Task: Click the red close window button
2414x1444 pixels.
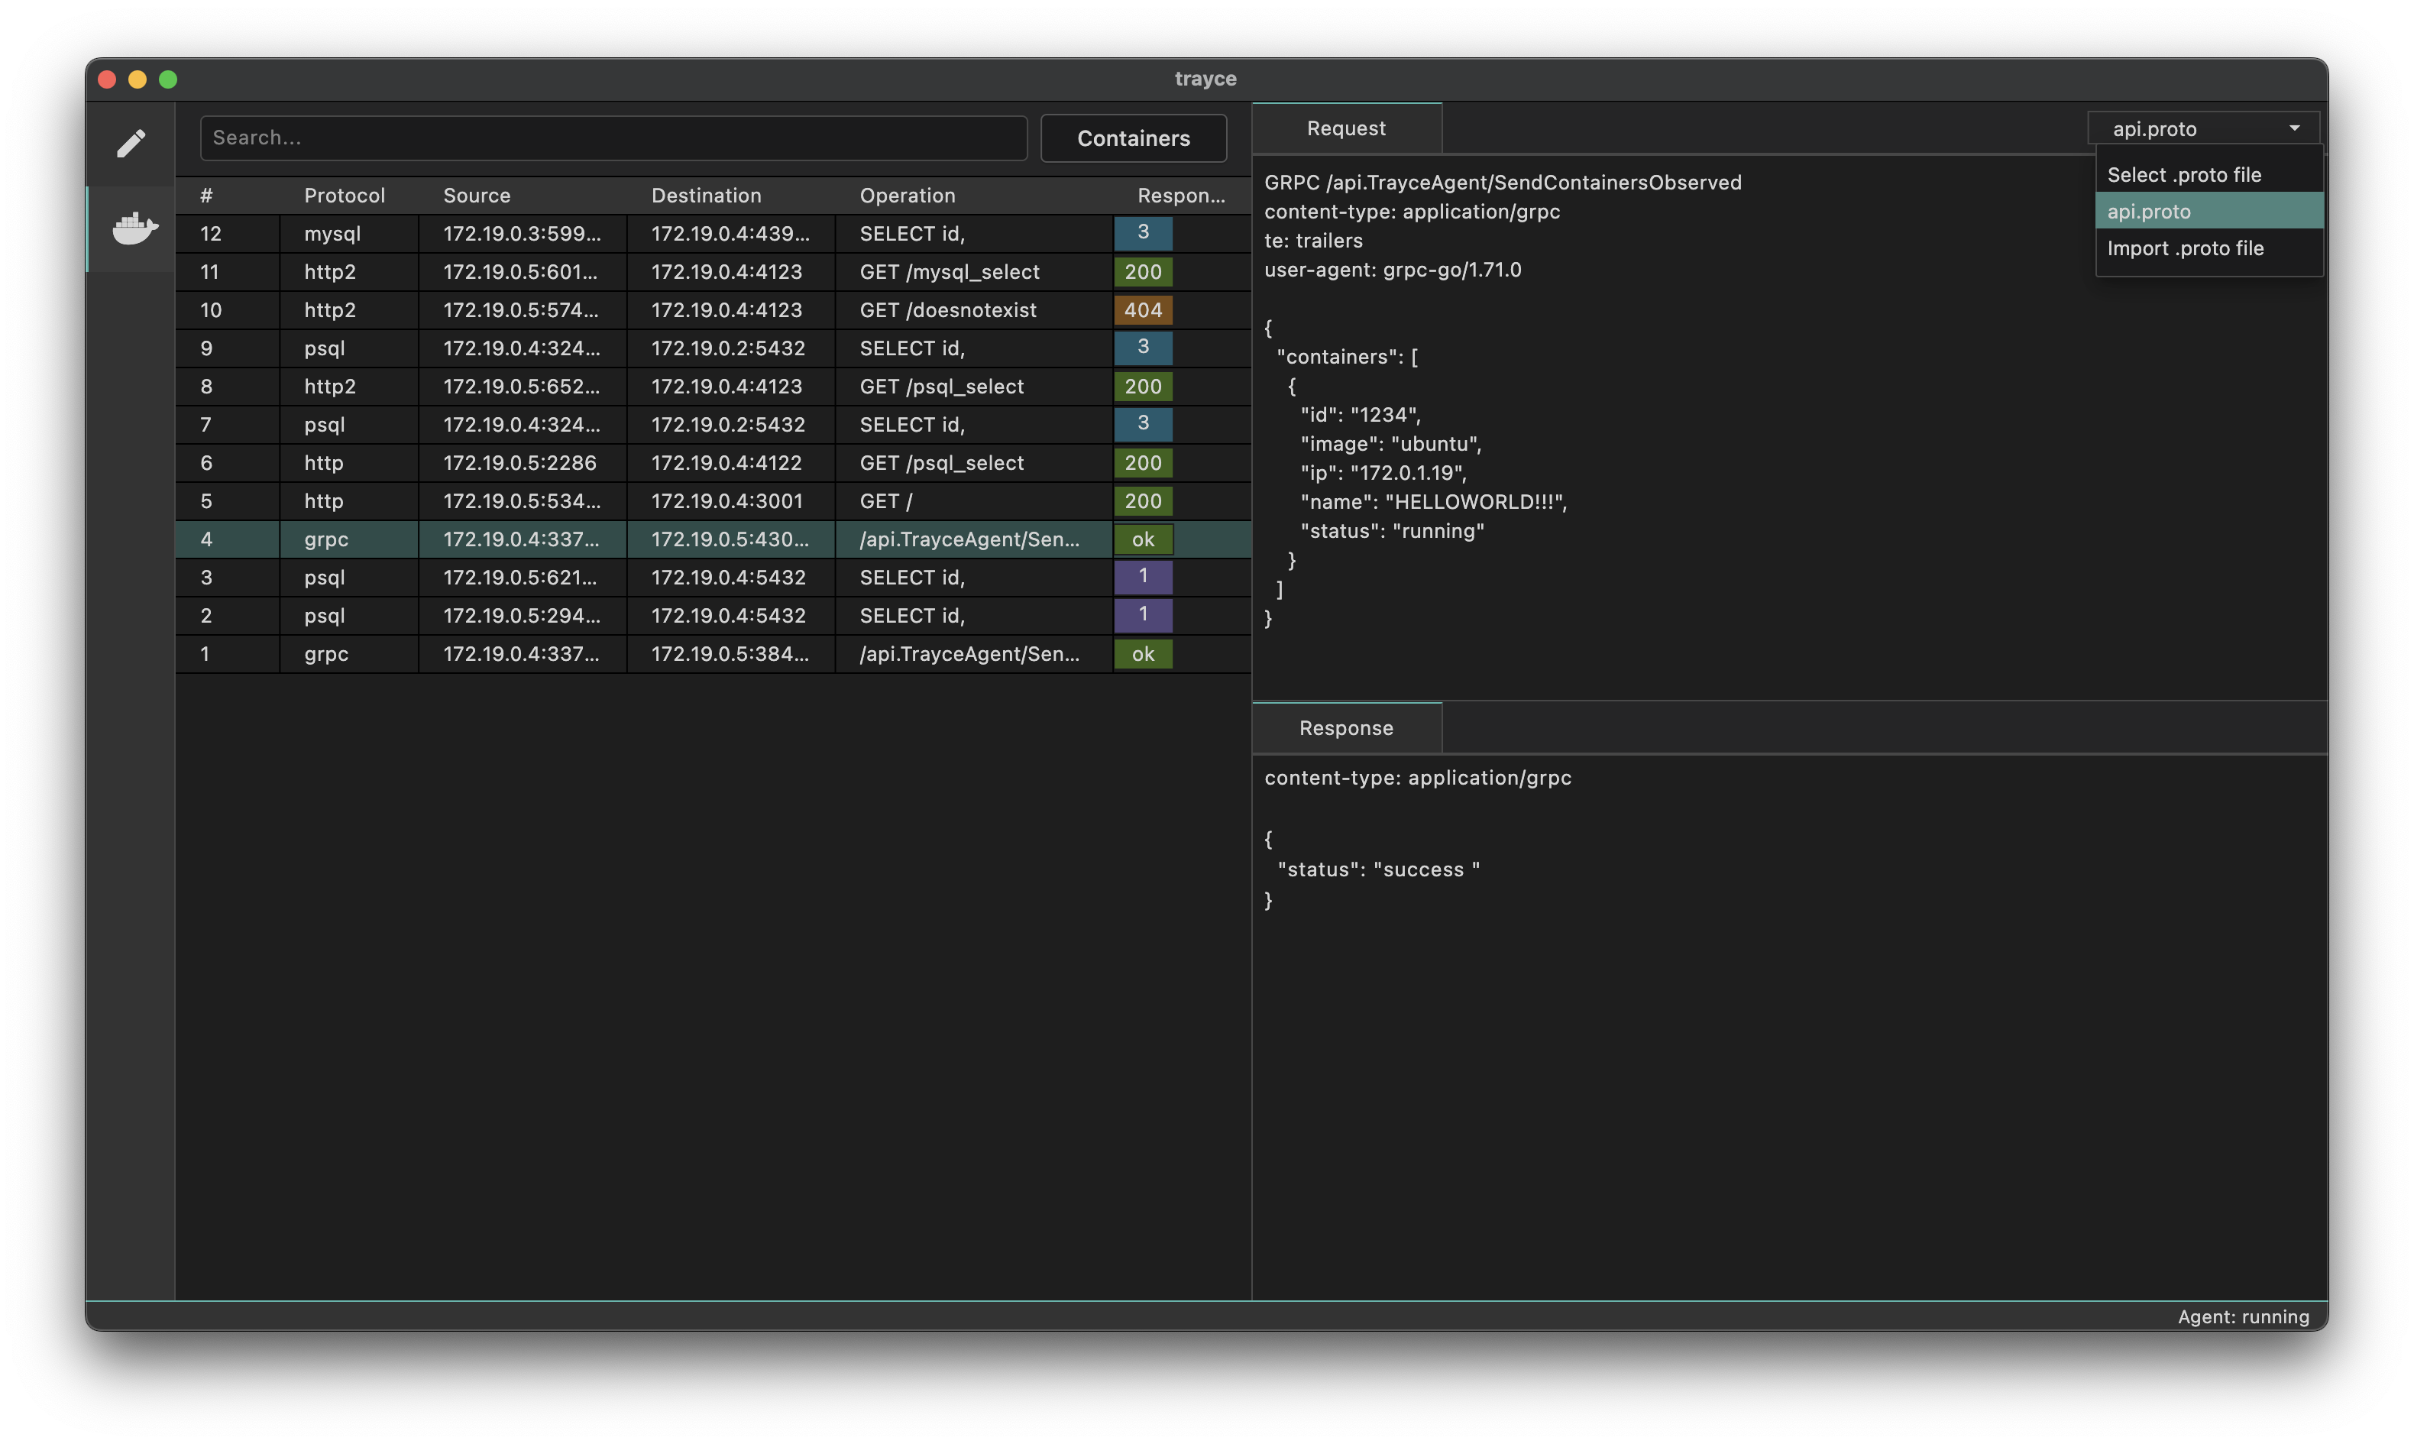Action: [108, 79]
